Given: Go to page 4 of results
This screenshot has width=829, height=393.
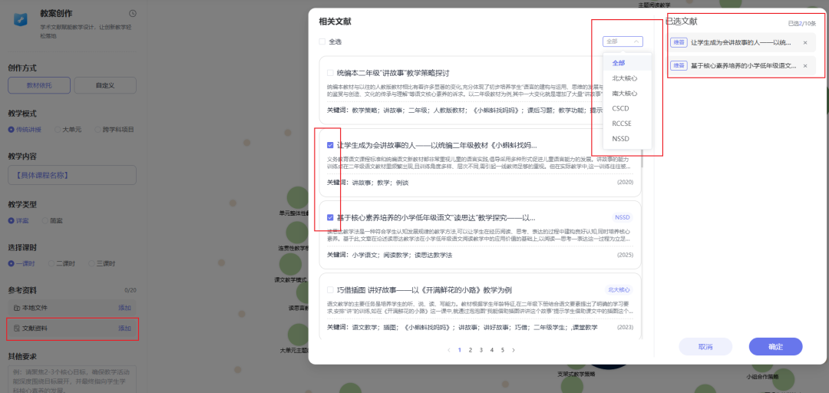Looking at the screenshot, I should (492, 349).
